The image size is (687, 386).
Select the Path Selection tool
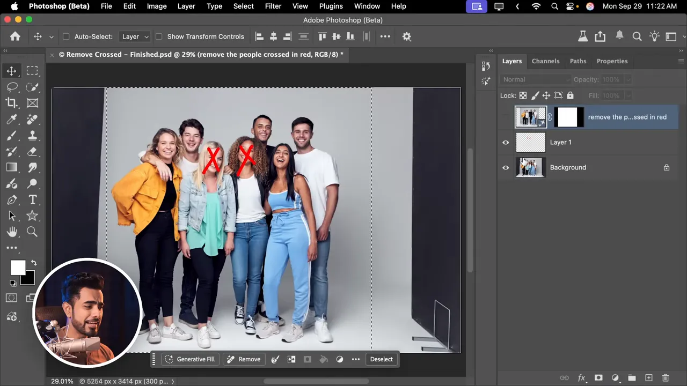pos(12,216)
